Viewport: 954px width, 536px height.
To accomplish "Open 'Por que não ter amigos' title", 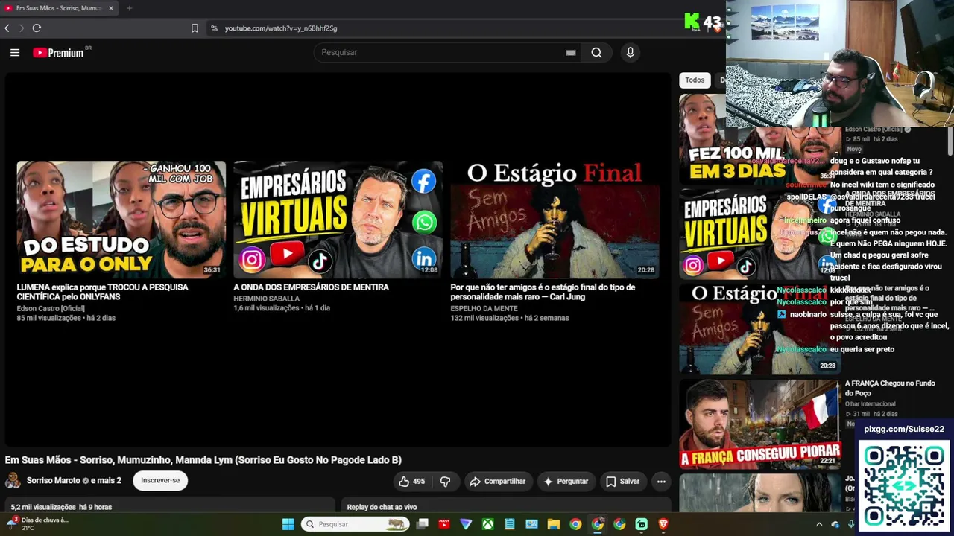I will tap(543, 292).
